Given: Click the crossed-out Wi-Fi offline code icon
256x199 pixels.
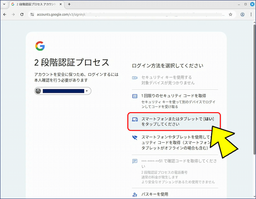Looking at the screenshot, I should point(135,137).
